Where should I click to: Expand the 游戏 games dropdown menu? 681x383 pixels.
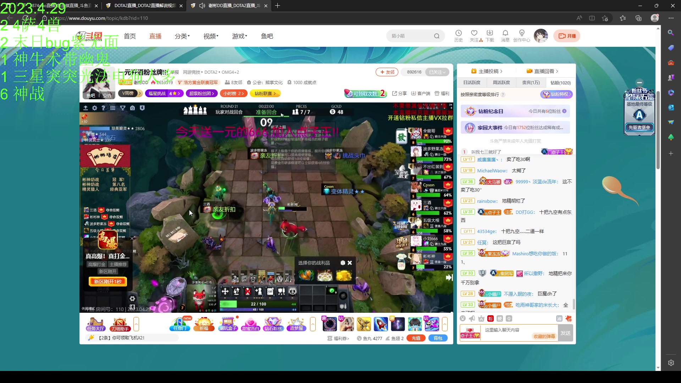pos(239,36)
